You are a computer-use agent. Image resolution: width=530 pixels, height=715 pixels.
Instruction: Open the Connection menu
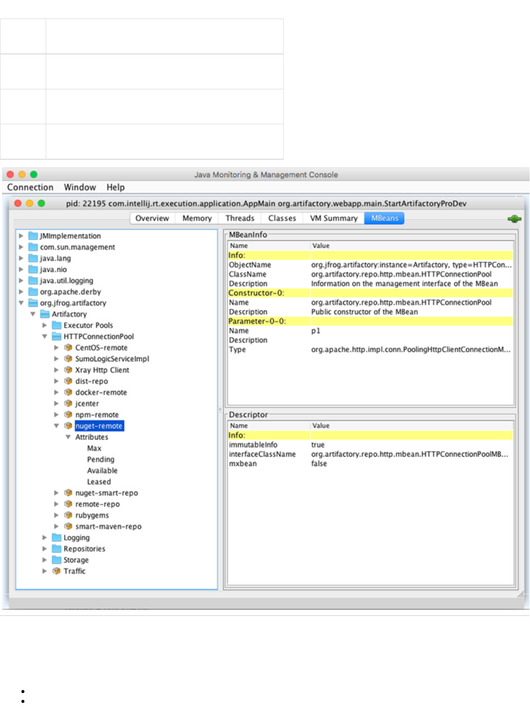point(30,187)
